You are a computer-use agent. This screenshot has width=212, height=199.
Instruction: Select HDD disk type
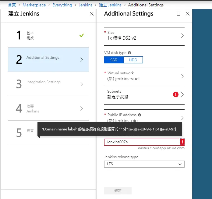(133, 60)
